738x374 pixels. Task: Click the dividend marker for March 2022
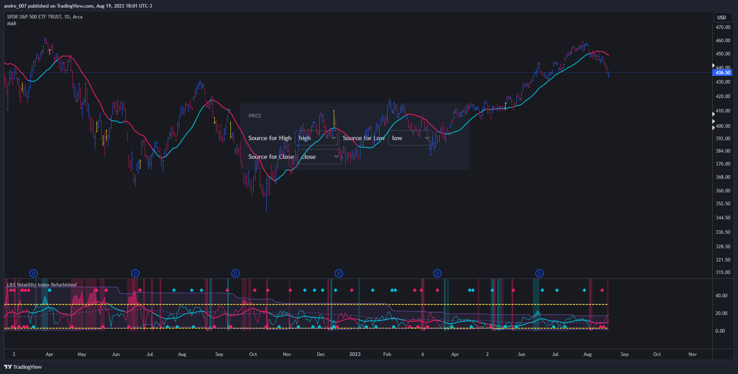tap(34, 274)
